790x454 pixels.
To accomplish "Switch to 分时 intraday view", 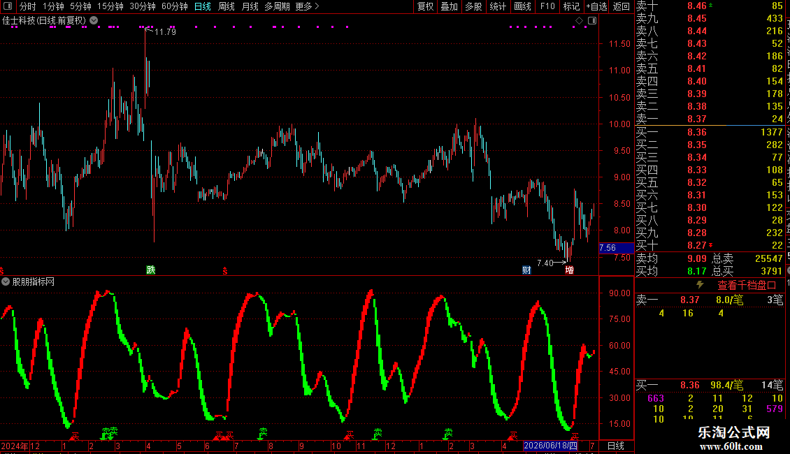I will (x=28, y=6).
